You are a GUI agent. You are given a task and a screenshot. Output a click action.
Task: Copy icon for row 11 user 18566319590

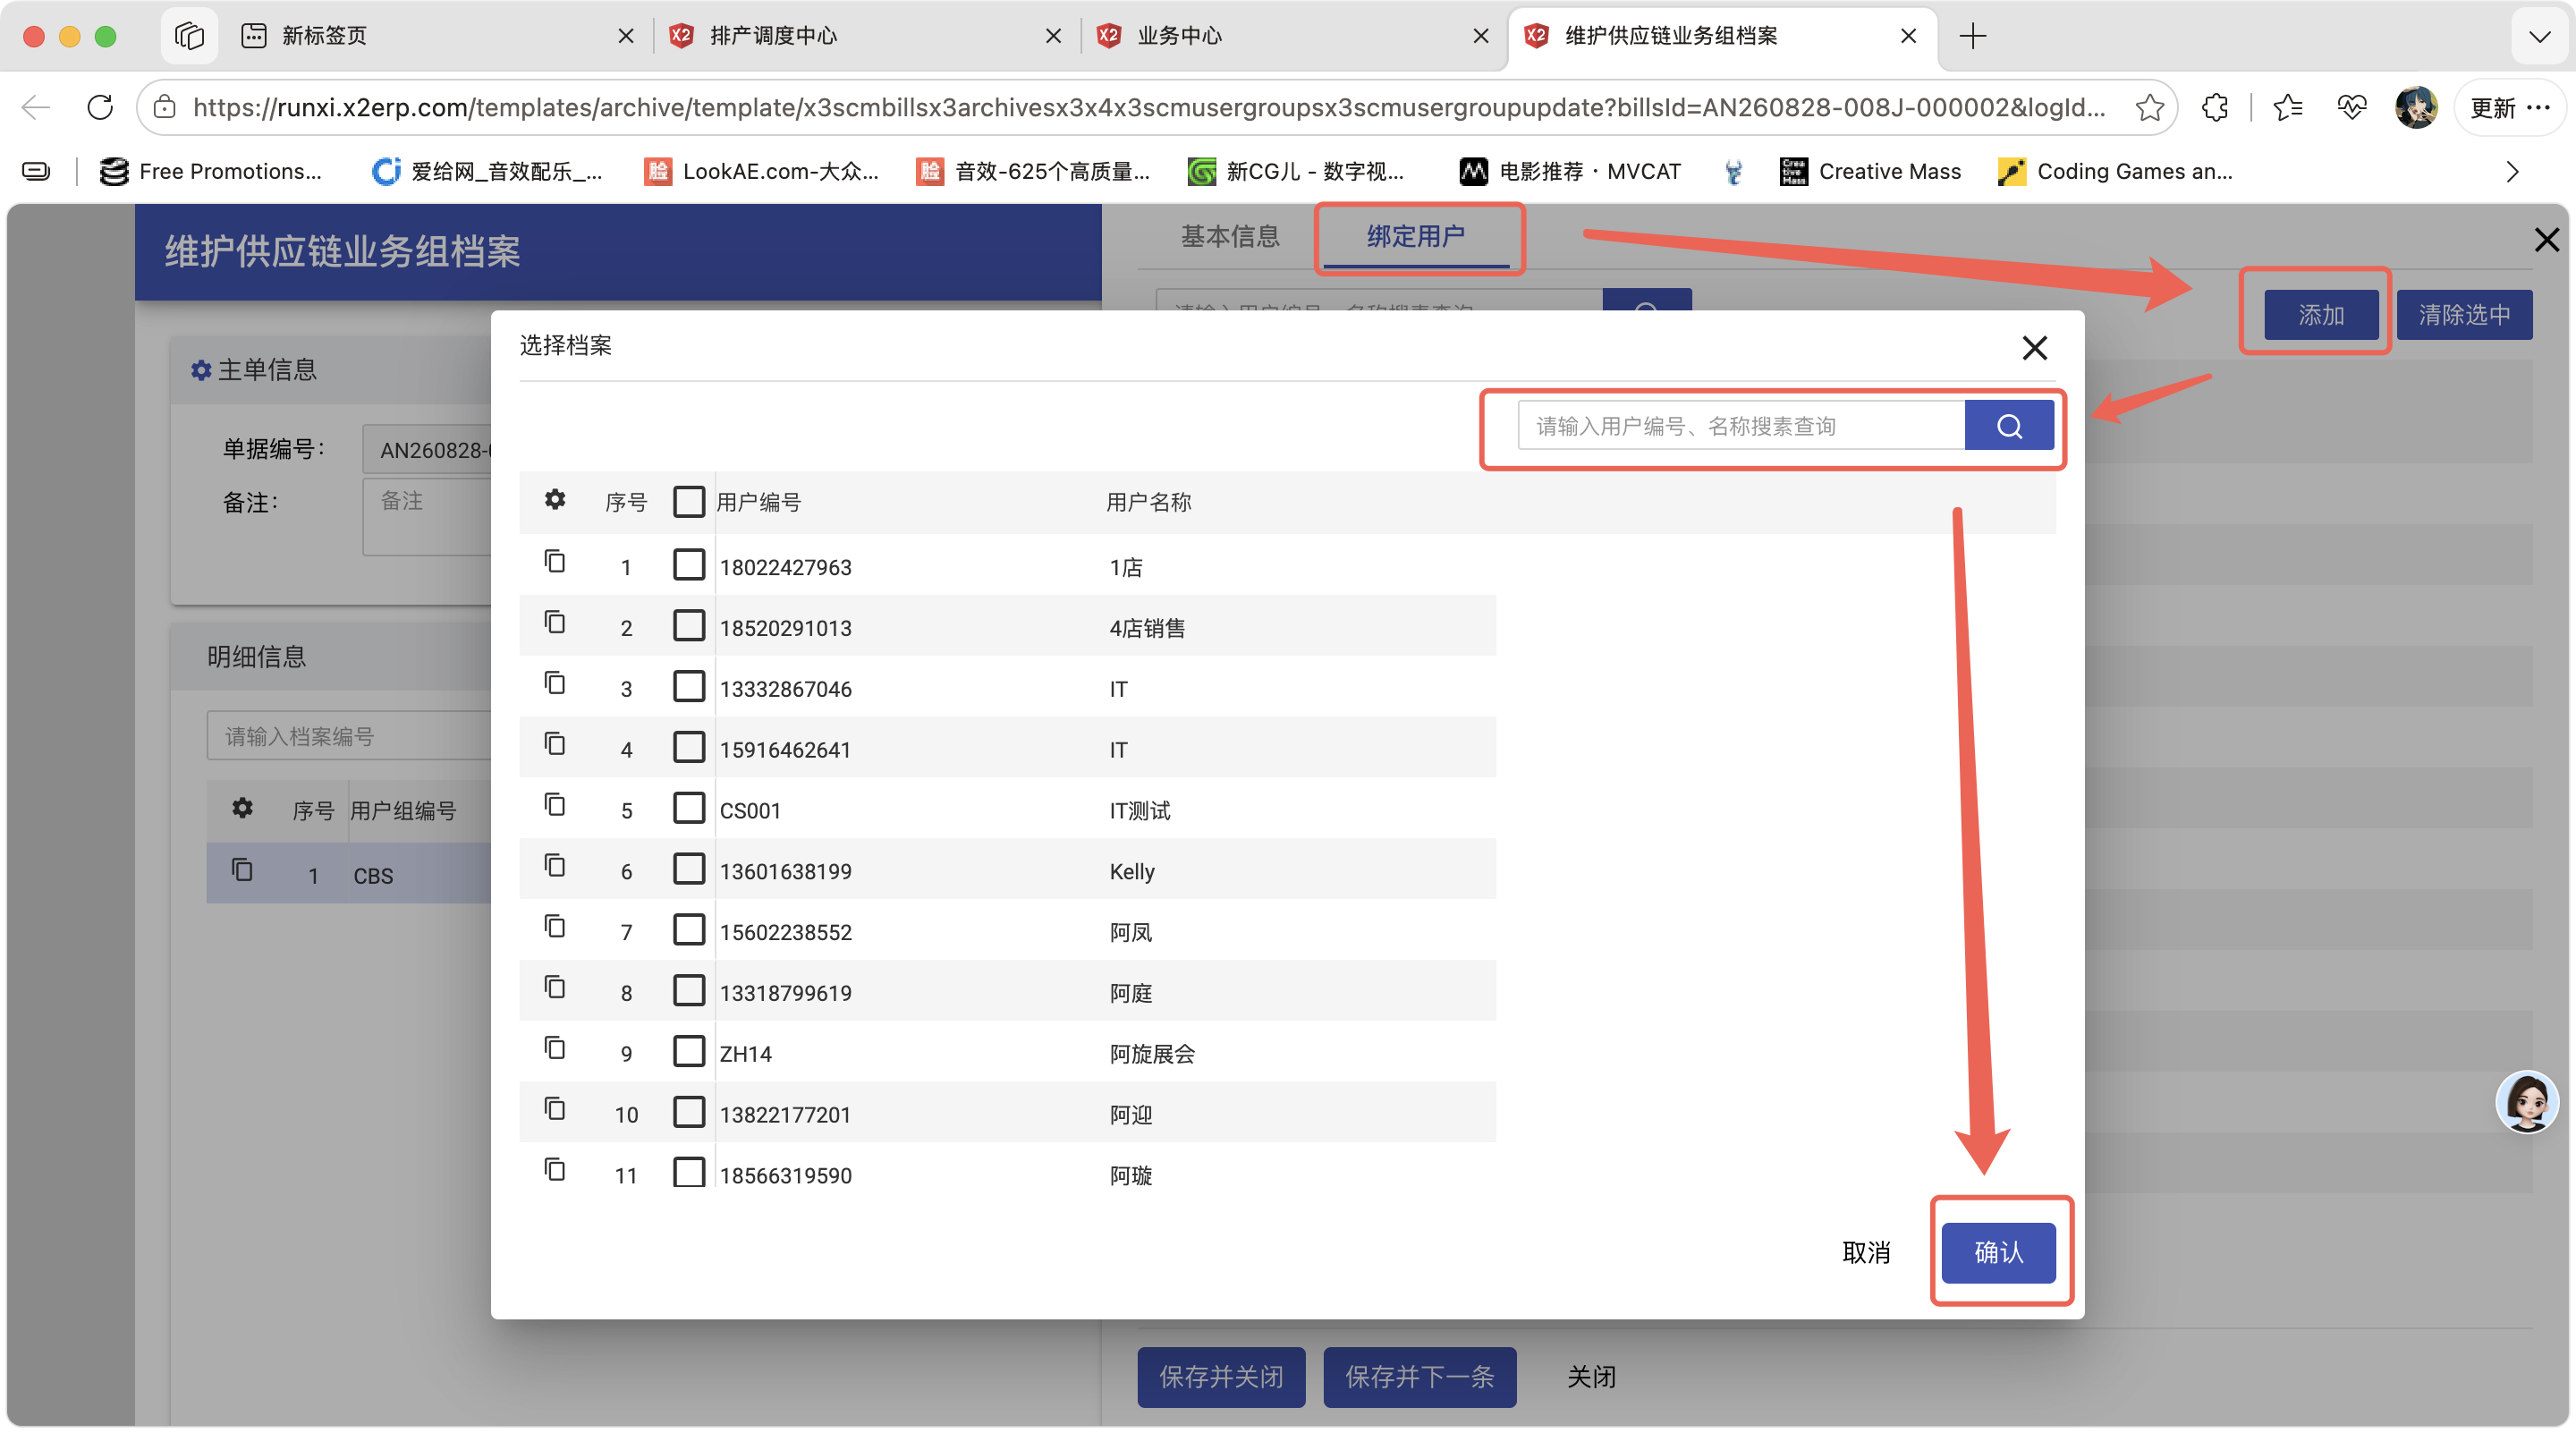point(554,1170)
